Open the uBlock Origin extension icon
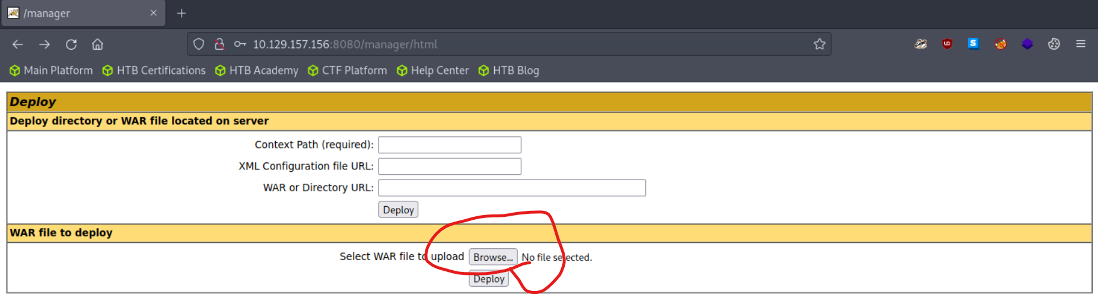 [x=947, y=44]
